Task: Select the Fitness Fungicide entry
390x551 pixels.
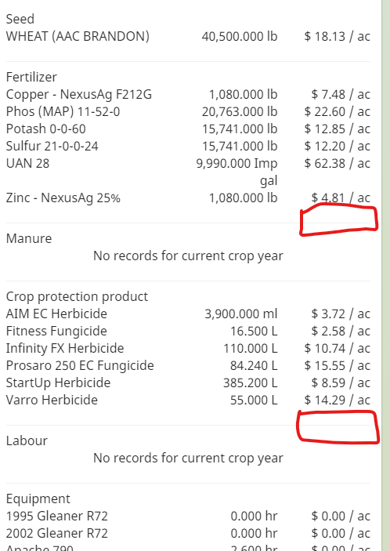Action: [x=188, y=331]
